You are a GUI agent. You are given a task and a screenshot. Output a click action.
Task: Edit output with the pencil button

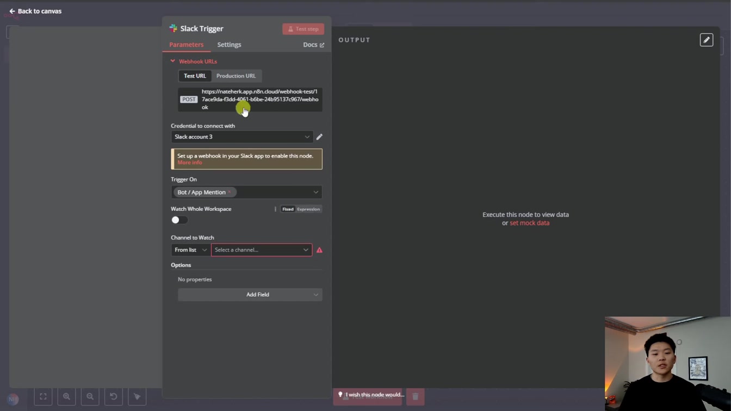click(706, 40)
